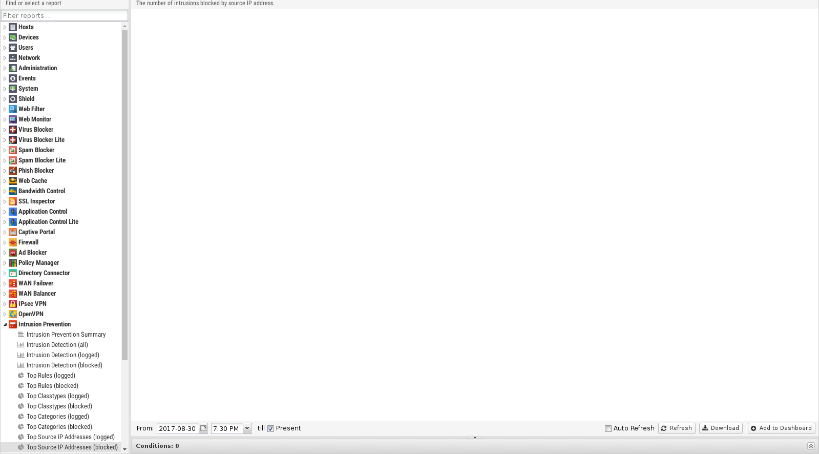Click the Spam Blocker app icon
This screenshot has height=454, width=819.
pyautogui.click(x=13, y=150)
